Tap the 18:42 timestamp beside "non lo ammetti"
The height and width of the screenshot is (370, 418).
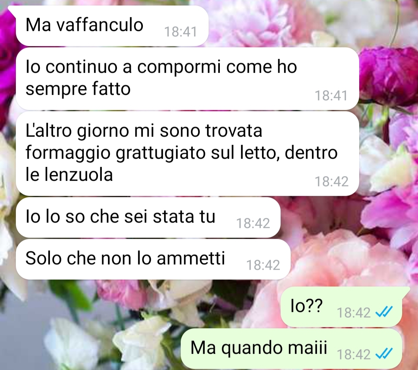click(x=263, y=265)
